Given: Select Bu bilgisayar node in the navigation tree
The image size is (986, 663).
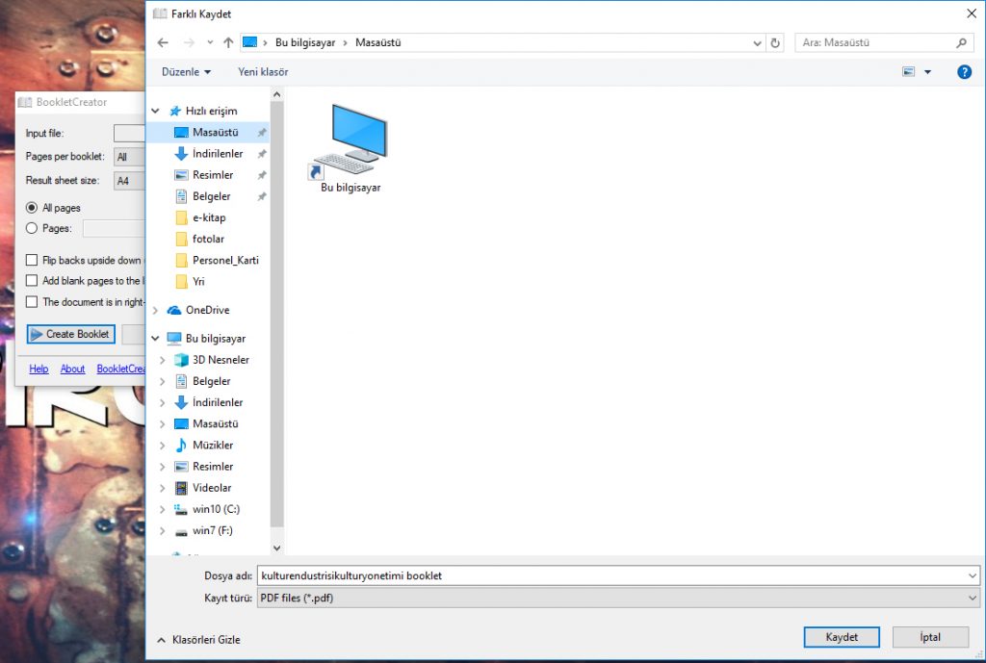Looking at the screenshot, I should 215,338.
